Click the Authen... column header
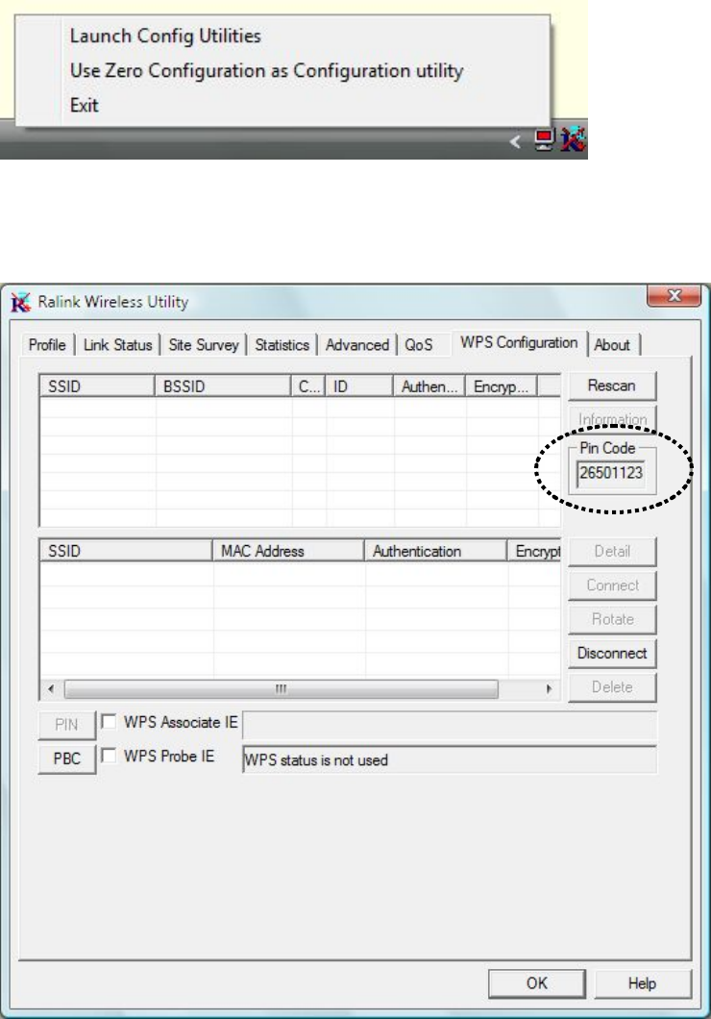The image size is (711, 1019). (x=429, y=386)
